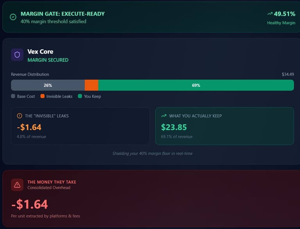Click the trending arrow icon beside 49.51%
The image size is (300, 229).
[270, 14]
